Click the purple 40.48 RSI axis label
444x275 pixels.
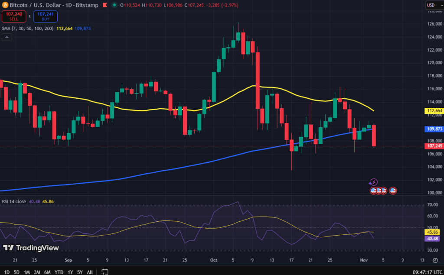click(432, 239)
